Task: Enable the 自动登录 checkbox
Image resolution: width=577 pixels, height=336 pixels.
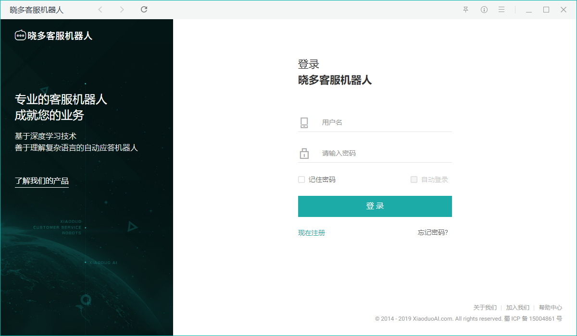Action: 414,180
